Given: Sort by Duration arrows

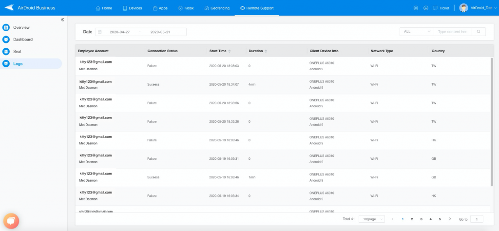Looking at the screenshot, I should tap(266, 51).
